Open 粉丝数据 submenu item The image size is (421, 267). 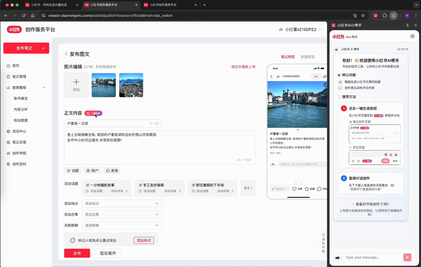pos(21,120)
